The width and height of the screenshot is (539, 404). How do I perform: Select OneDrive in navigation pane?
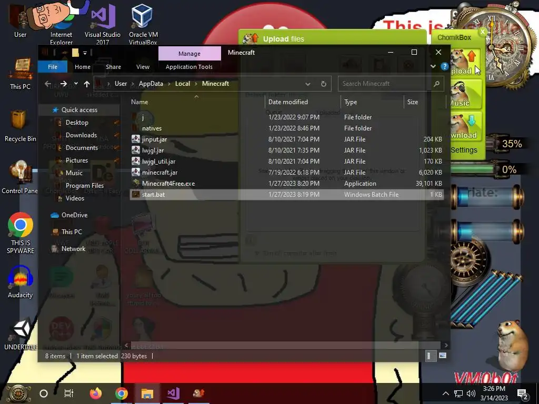(x=74, y=215)
